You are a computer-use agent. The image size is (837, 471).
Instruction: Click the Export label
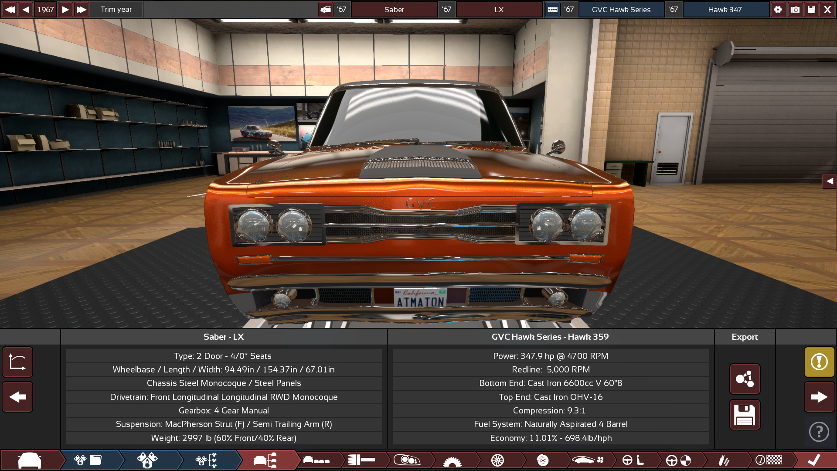click(x=745, y=337)
